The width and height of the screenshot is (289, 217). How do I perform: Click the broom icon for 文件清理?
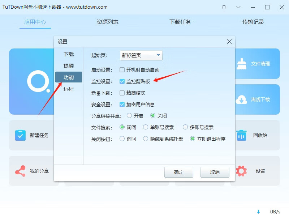click(241, 64)
